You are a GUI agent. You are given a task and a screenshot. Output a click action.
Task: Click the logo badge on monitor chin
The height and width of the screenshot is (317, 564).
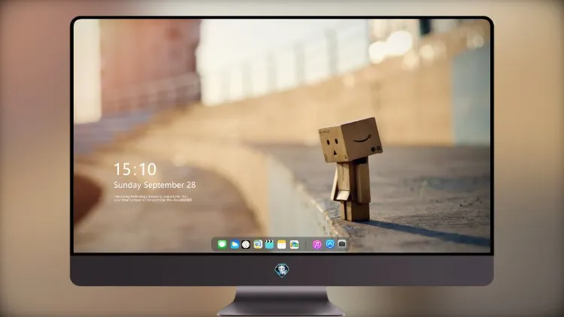click(282, 270)
